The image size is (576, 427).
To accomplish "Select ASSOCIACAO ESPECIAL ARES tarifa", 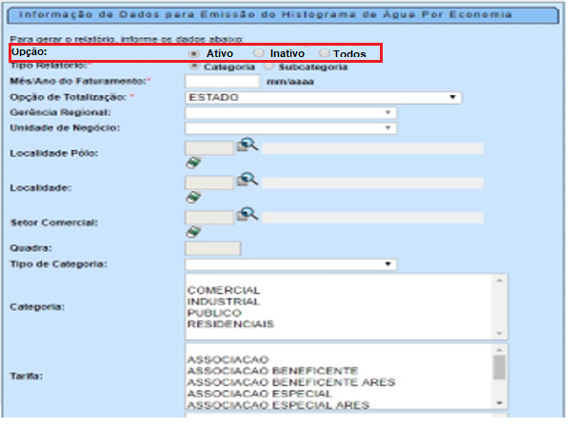I will click(278, 405).
